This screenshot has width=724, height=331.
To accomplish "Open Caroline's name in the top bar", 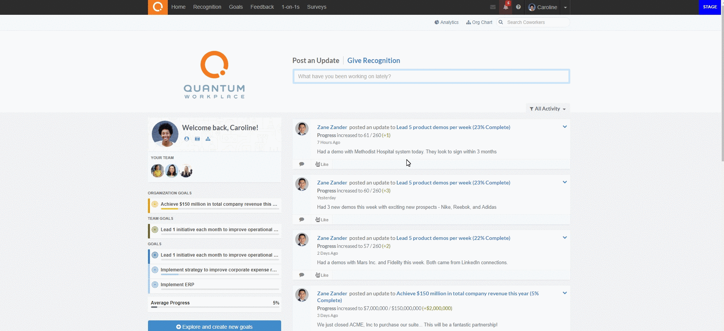I will coord(547,7).
